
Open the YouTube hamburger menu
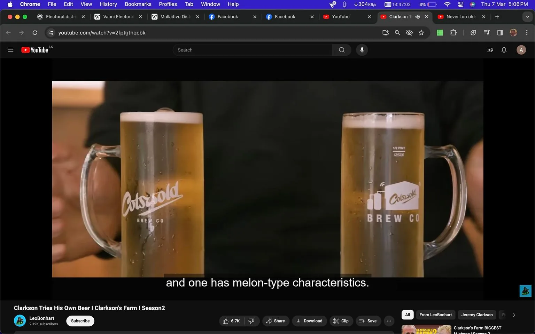point(10,49)
